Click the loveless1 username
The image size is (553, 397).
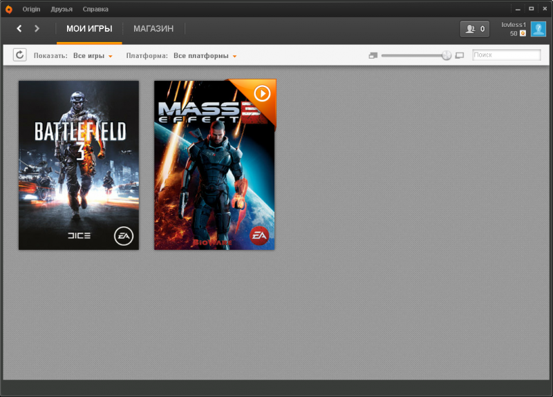tap(514, 25)
